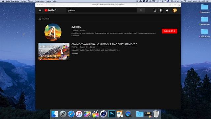211x119 pixels.
Task: Open the Édition menu
Action: click(30, 1)
